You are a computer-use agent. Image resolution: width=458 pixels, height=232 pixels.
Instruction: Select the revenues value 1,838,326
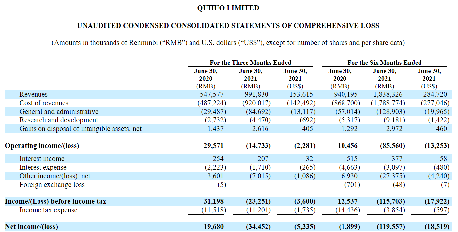click(x=388, y=94)
